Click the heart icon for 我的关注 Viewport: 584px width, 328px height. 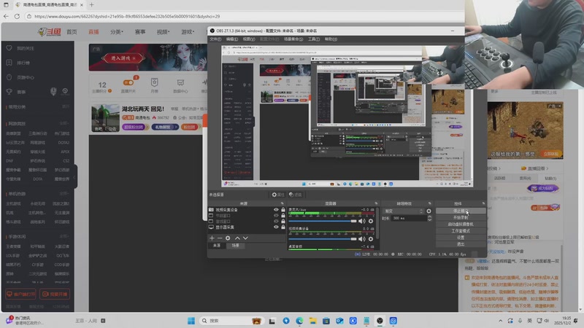[x=9, y=48]
